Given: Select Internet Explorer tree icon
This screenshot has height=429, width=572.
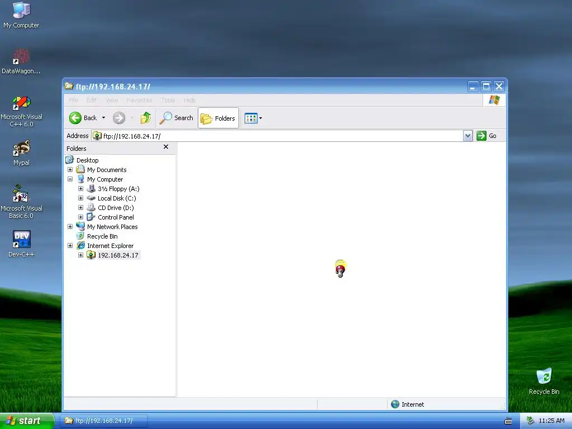Looking at the screenshot, I should pyautogui.click(x=80, y=246).
